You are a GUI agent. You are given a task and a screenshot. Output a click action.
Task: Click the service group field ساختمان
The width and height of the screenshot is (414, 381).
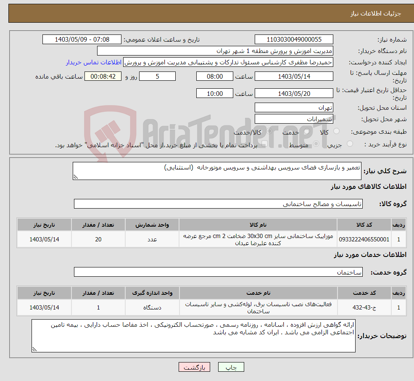(219, 272)
